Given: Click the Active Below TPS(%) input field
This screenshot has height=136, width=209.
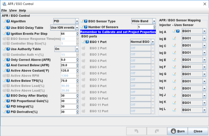Looking at the screenshot, I should pos(68,81).
